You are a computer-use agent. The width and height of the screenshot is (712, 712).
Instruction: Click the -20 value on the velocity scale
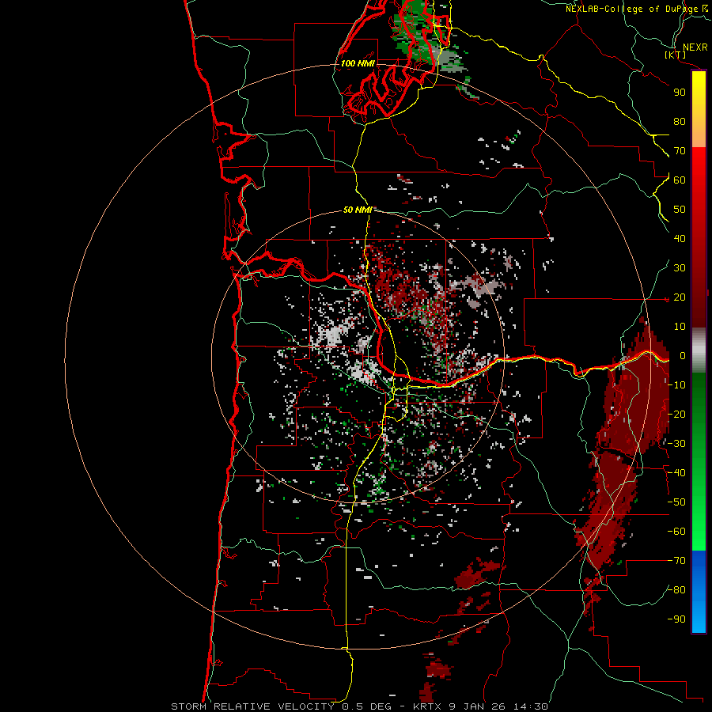[x=676, y=415]
